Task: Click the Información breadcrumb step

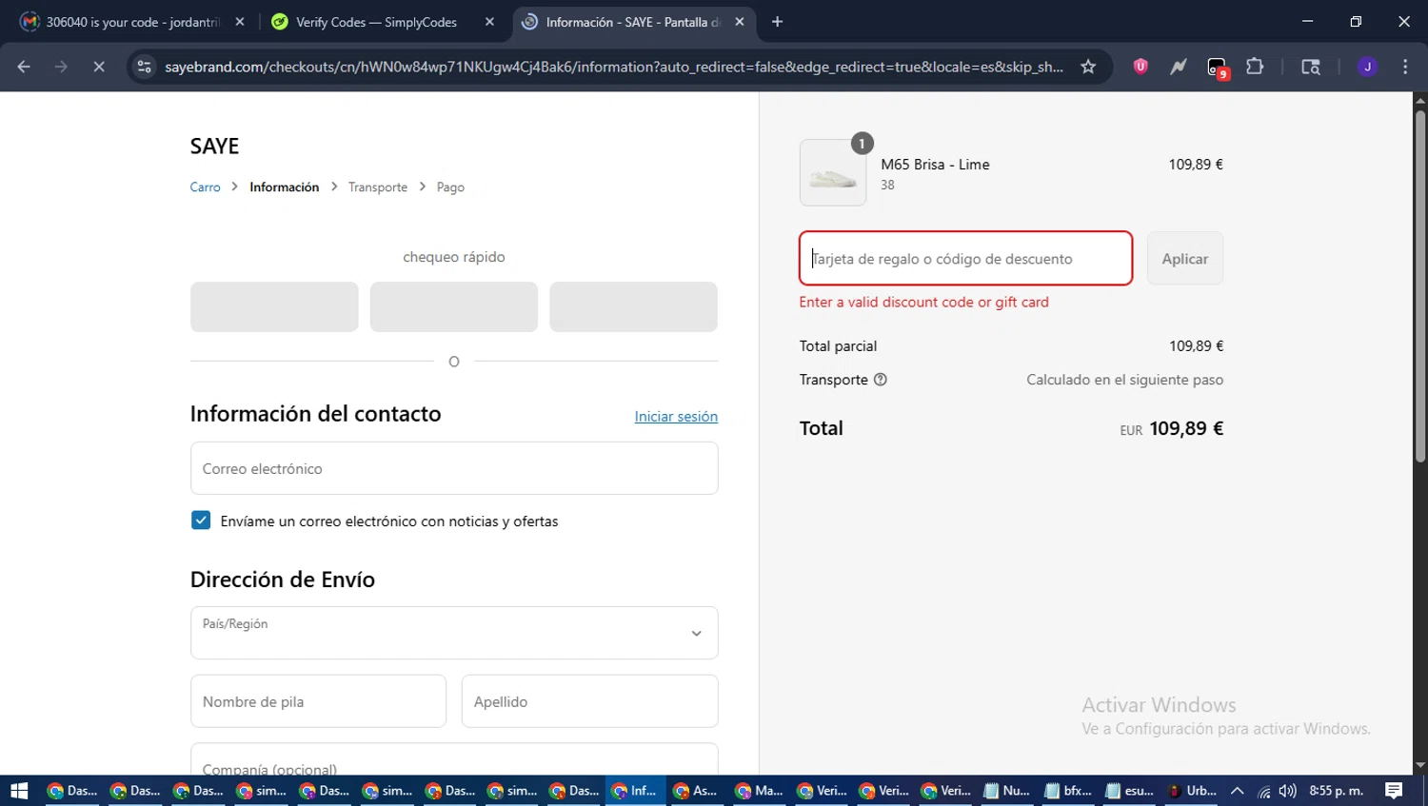Action: (285, 187)
